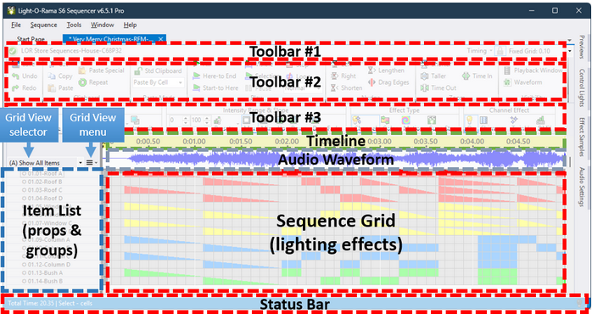592x314 pixels.
Task: Play from Start-to Here
Action: [x=215, y=88]
